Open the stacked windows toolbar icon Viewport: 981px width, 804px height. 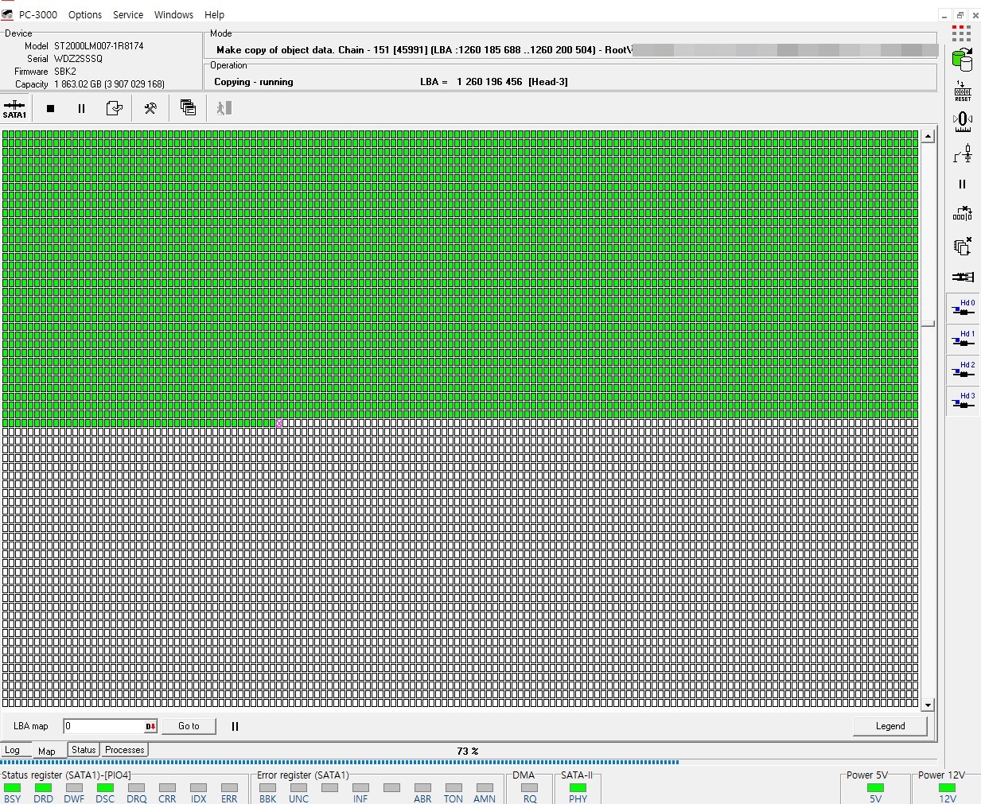click(x=188, y=107)
